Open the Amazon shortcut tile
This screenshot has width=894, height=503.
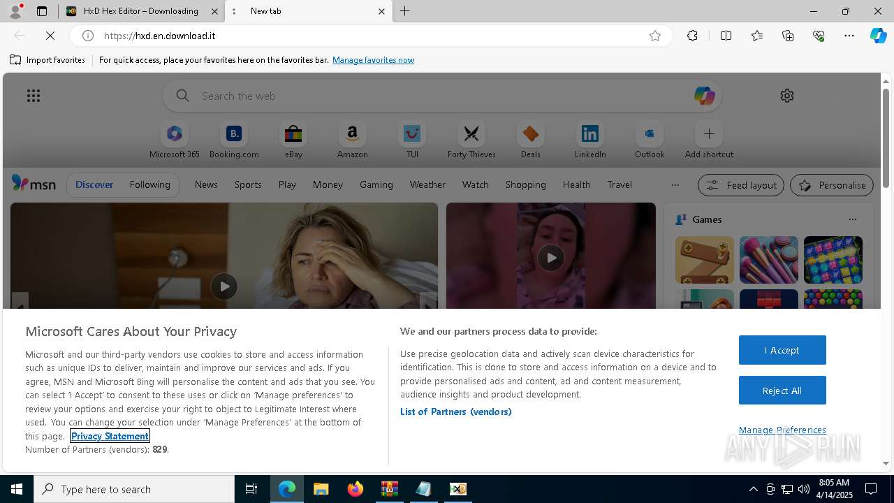coord(352,140)
